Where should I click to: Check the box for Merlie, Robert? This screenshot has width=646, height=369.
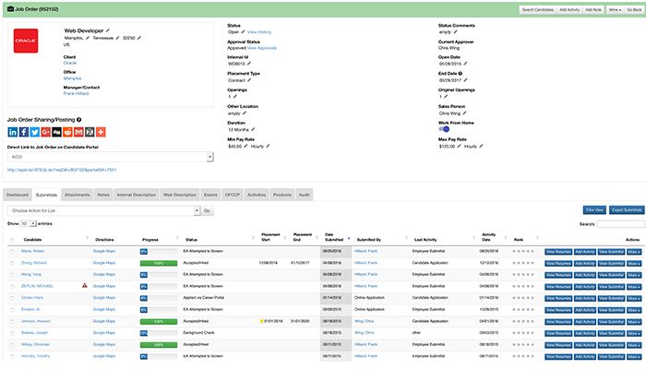coord(12,251)
